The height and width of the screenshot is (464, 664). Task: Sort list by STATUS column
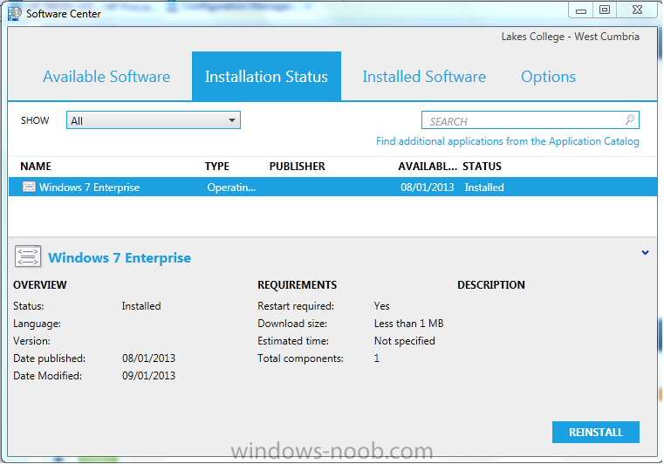[482, 167]
